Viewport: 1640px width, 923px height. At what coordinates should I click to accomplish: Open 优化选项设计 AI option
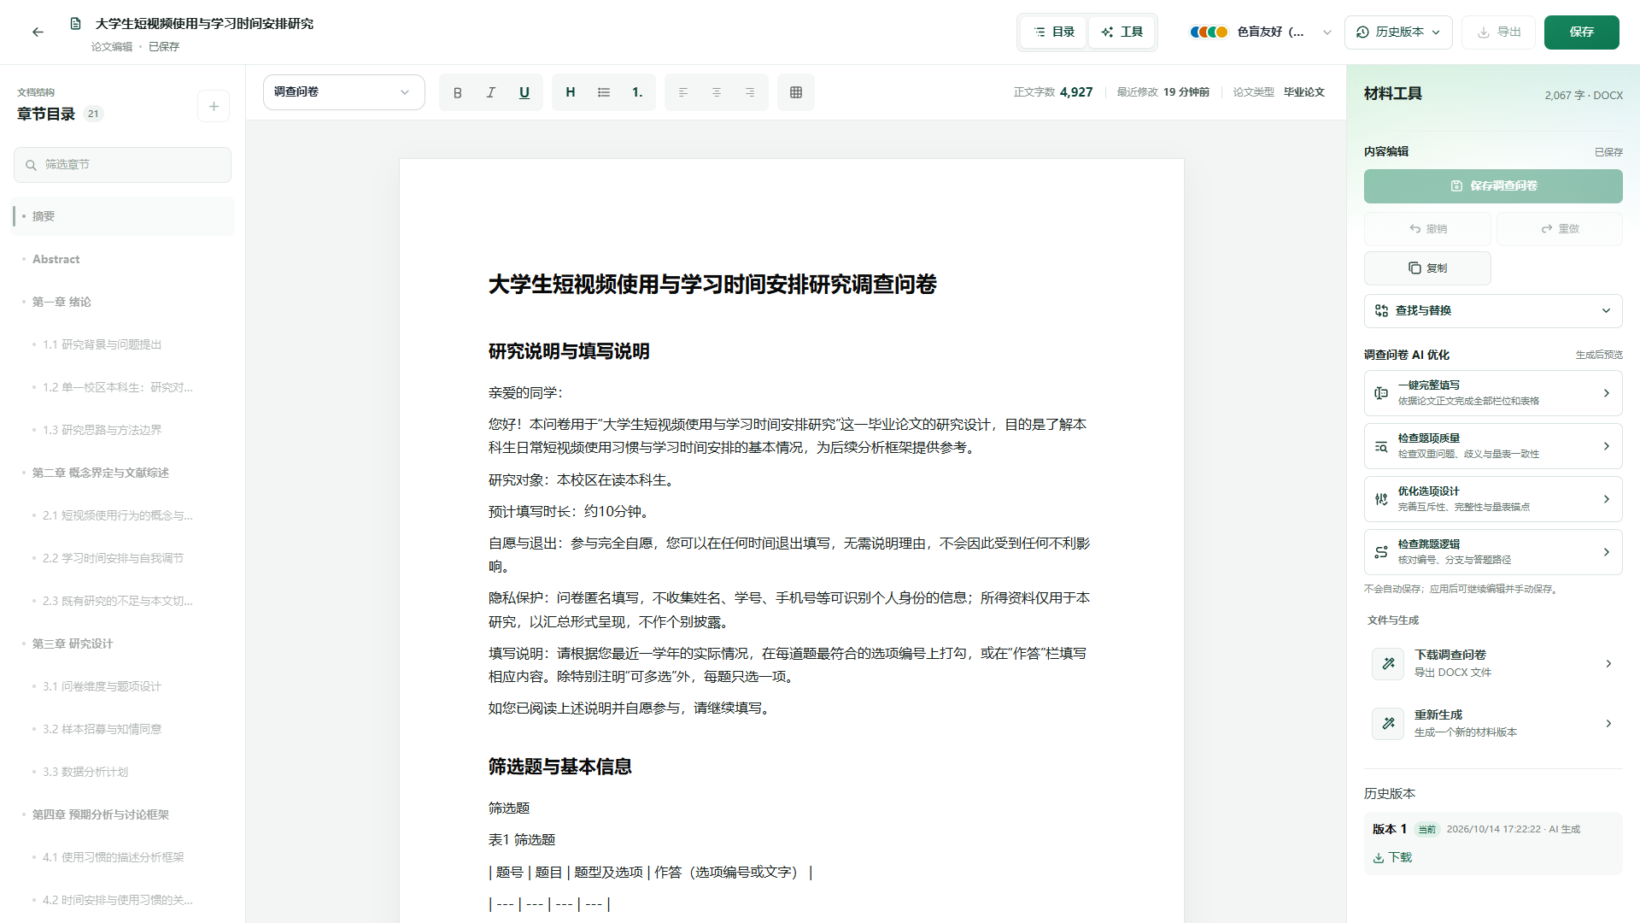click(1493, 499)
